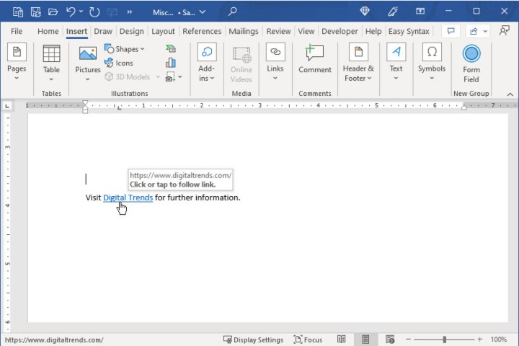Expand the Symbols dropdown
The height and width of the screenshot is (346, 519).
pyautogui.click(x=431, y=62)
